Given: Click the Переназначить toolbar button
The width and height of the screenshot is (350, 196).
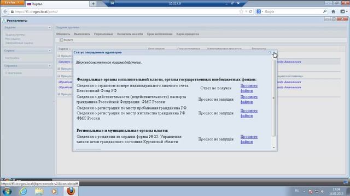Looking at the screenshot, I should pos(103,34).
